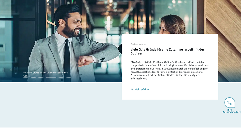This screenshot has height=135, width=241.
Task: Click the slide caption text over the image
Action: point(46,74)
